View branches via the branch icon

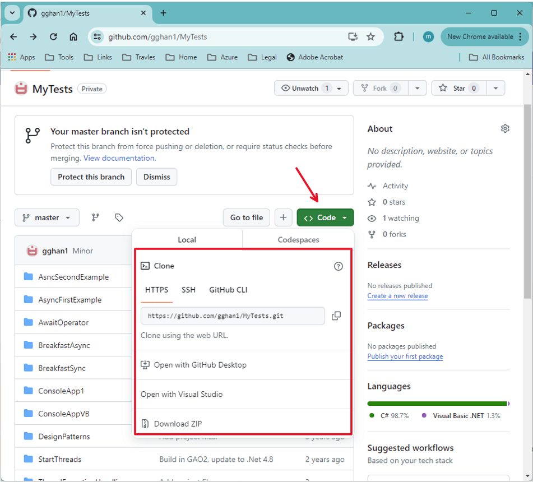click(95, 217)
